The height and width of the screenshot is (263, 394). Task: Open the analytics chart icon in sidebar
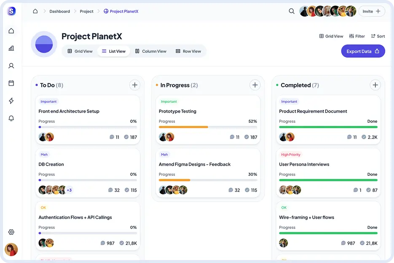[11, 48]
